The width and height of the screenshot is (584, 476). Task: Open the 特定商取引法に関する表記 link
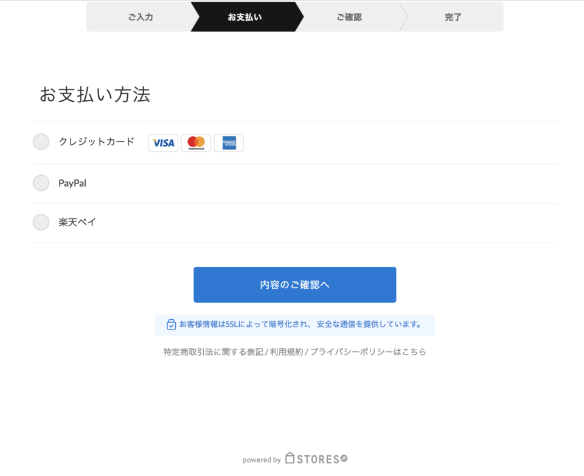213,352
